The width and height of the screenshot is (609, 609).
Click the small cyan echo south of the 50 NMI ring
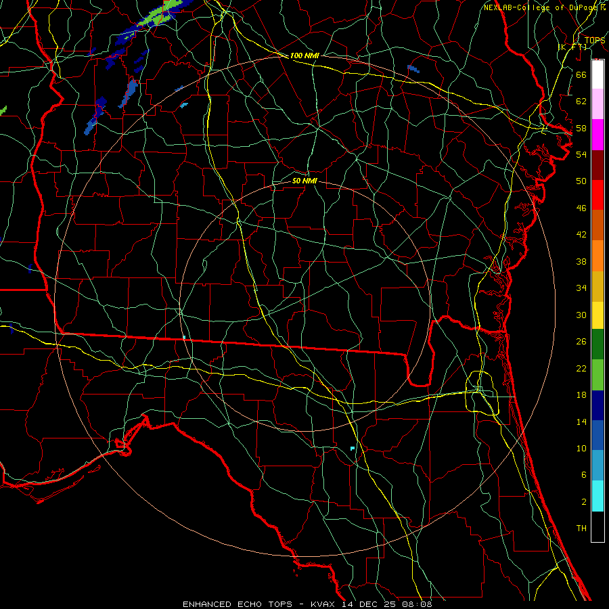[x=353, y=448]
